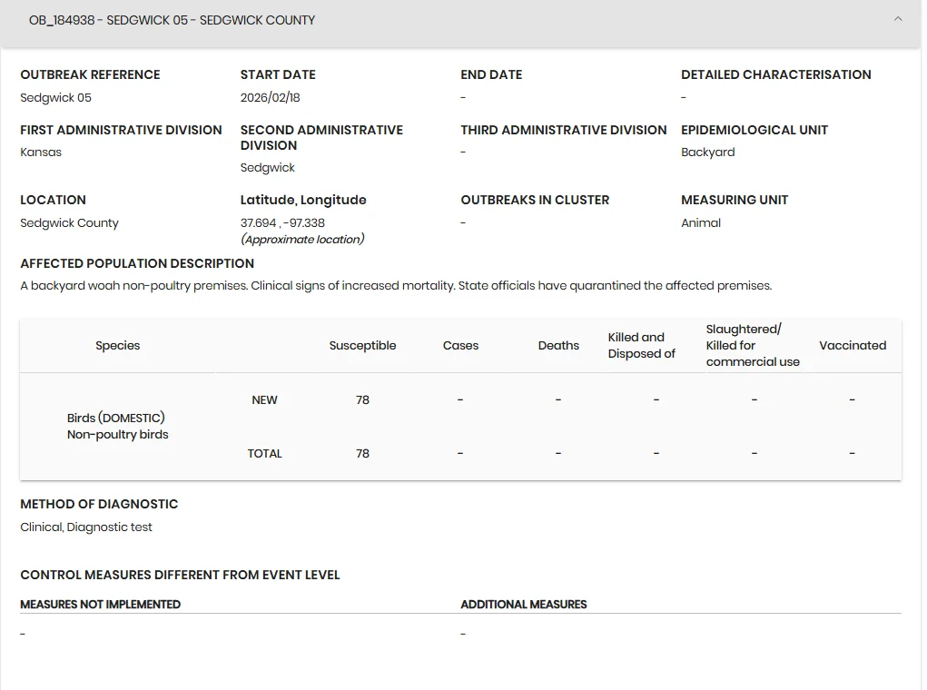Select the Clinical, Diagnostic test text
This screenshot has height=690, width=927.
point(86,527)
